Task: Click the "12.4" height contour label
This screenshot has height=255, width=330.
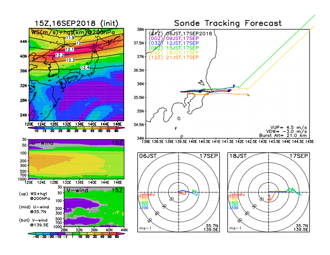Action: coord(85,67)
